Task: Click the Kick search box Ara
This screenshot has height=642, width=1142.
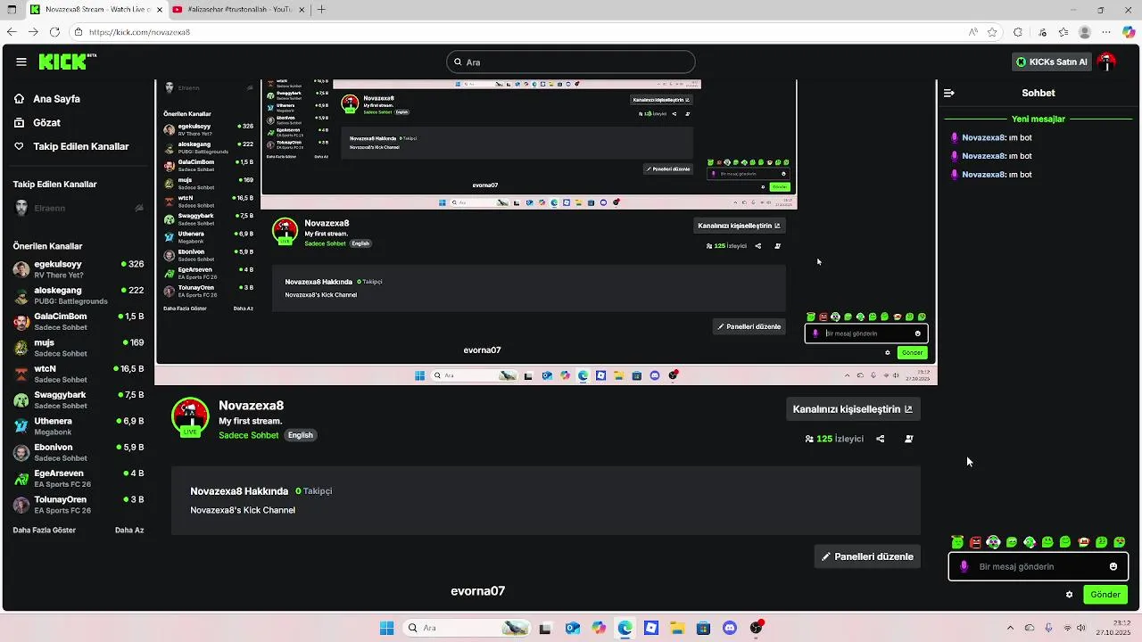Action: click(571, 62)
